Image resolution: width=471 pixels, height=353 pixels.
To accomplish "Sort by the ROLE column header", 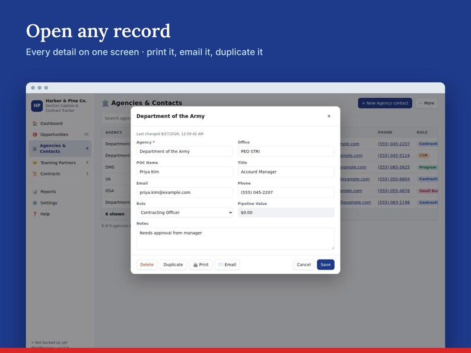I will (422, 132).
